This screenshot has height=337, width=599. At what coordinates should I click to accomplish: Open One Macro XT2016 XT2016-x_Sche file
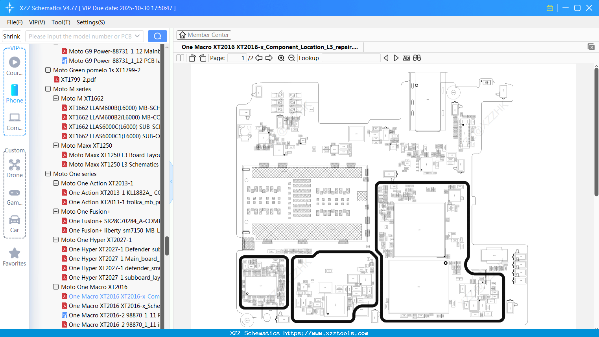coord(111,306)
